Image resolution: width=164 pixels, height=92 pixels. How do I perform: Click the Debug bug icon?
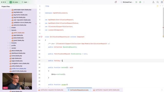point(140,2)
